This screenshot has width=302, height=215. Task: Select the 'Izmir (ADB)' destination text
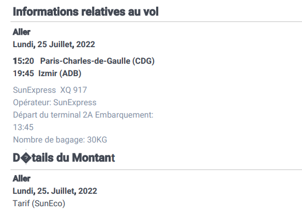click(59, 74)
